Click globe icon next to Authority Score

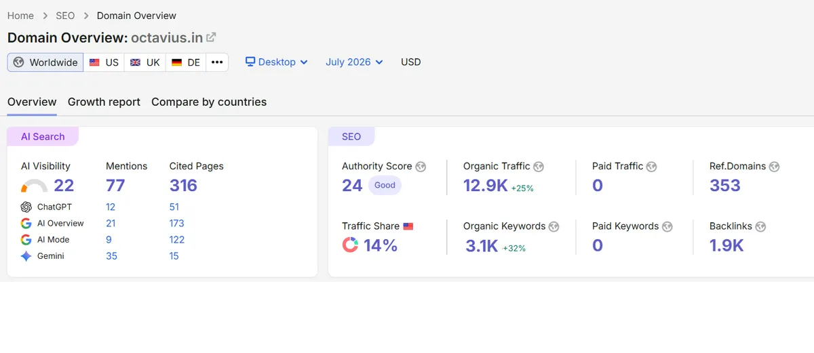click(421, 167)
